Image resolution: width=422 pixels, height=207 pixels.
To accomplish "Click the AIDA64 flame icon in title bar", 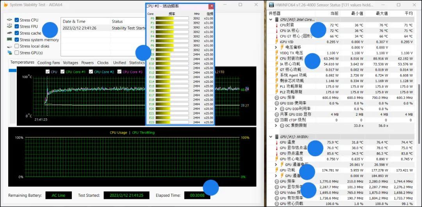I will pos(5,5).
